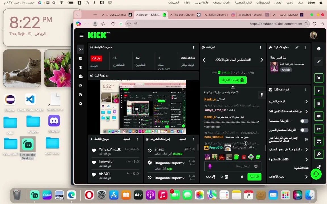
Task: Open the settings gear in Kick left sidebar
Action: (x=81, y=104)
